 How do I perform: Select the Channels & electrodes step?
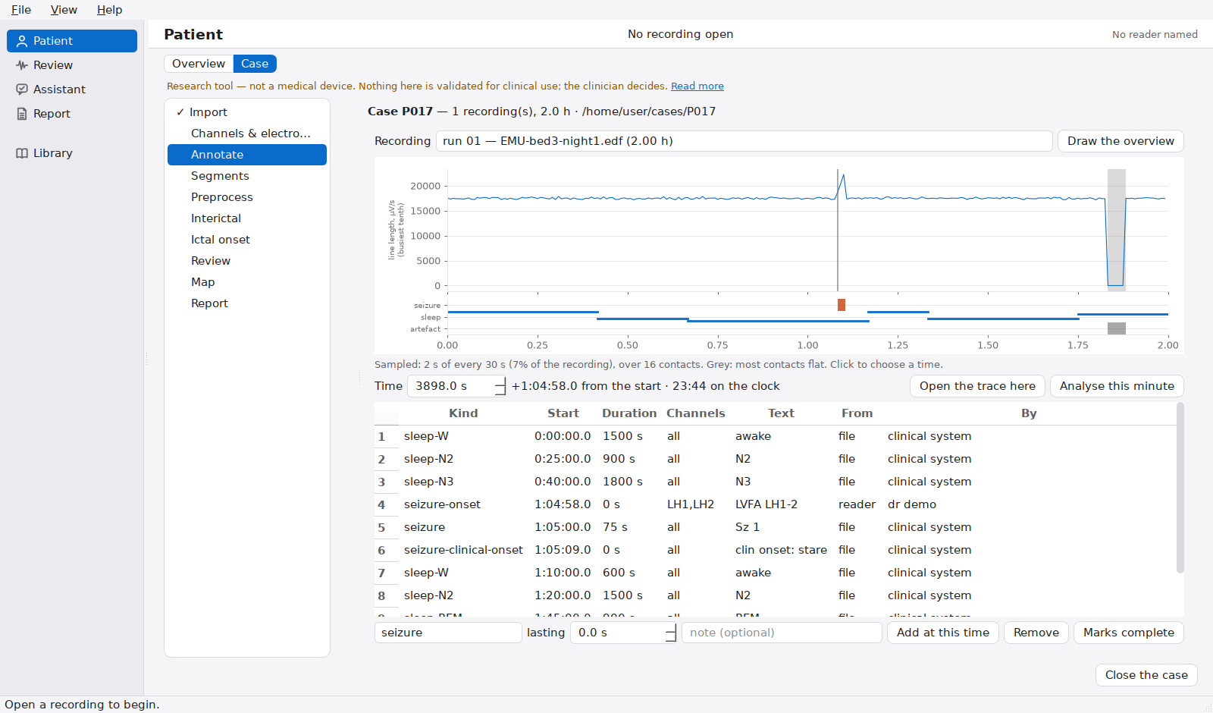tap(247, 133)
